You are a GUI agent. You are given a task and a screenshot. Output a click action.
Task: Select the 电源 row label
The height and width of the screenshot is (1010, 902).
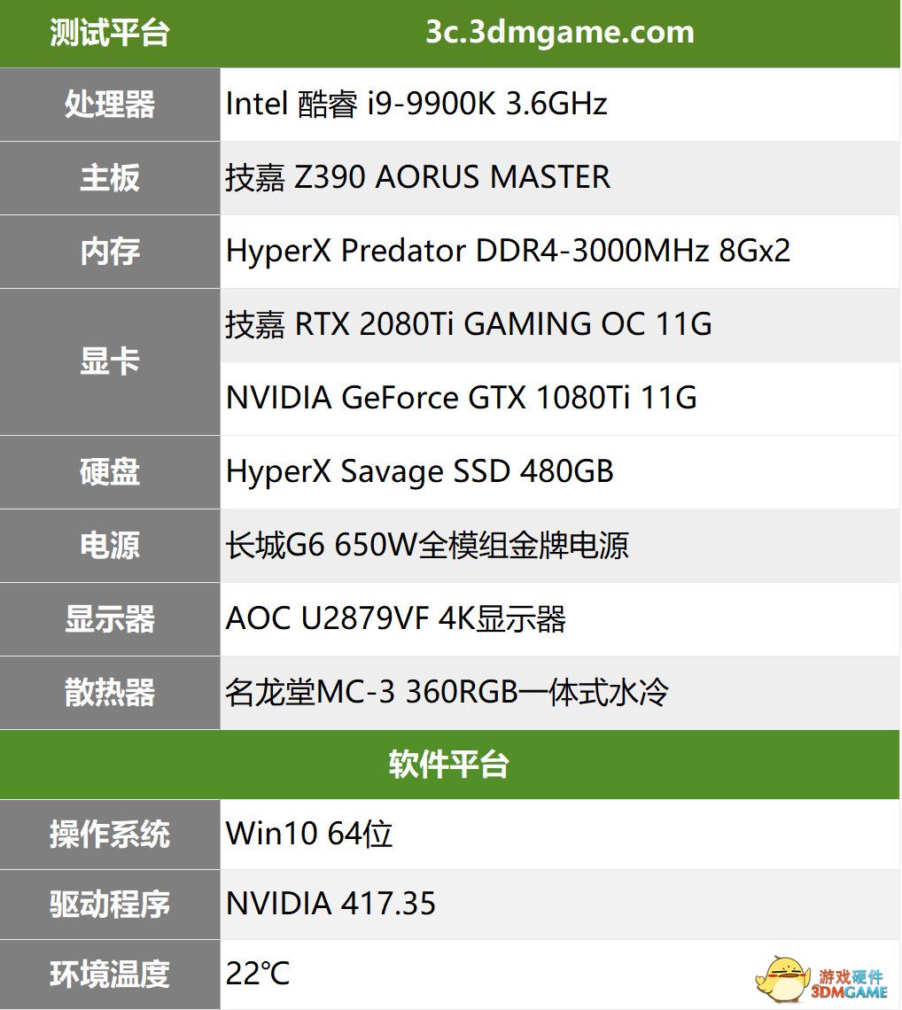pyautogui.click(x=110, y=545)
